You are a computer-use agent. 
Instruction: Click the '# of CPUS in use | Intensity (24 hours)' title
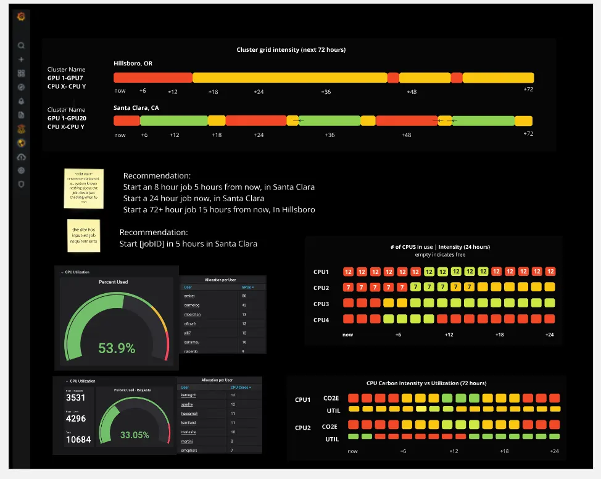(x=440, y=247)
